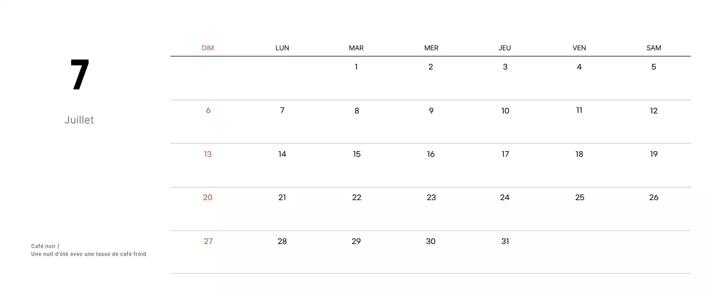Select the red date 20
The height and width of the screenshot is (290, 712).
pyautogui.click(x=207, y=197)
